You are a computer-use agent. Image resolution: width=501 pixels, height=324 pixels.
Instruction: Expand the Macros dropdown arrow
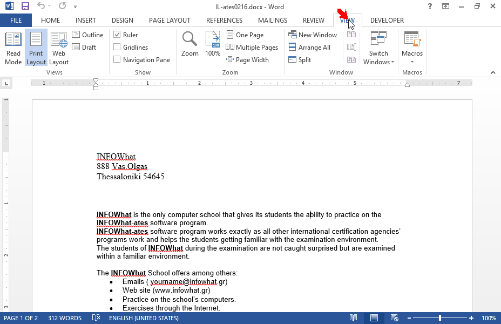point(412,62)
